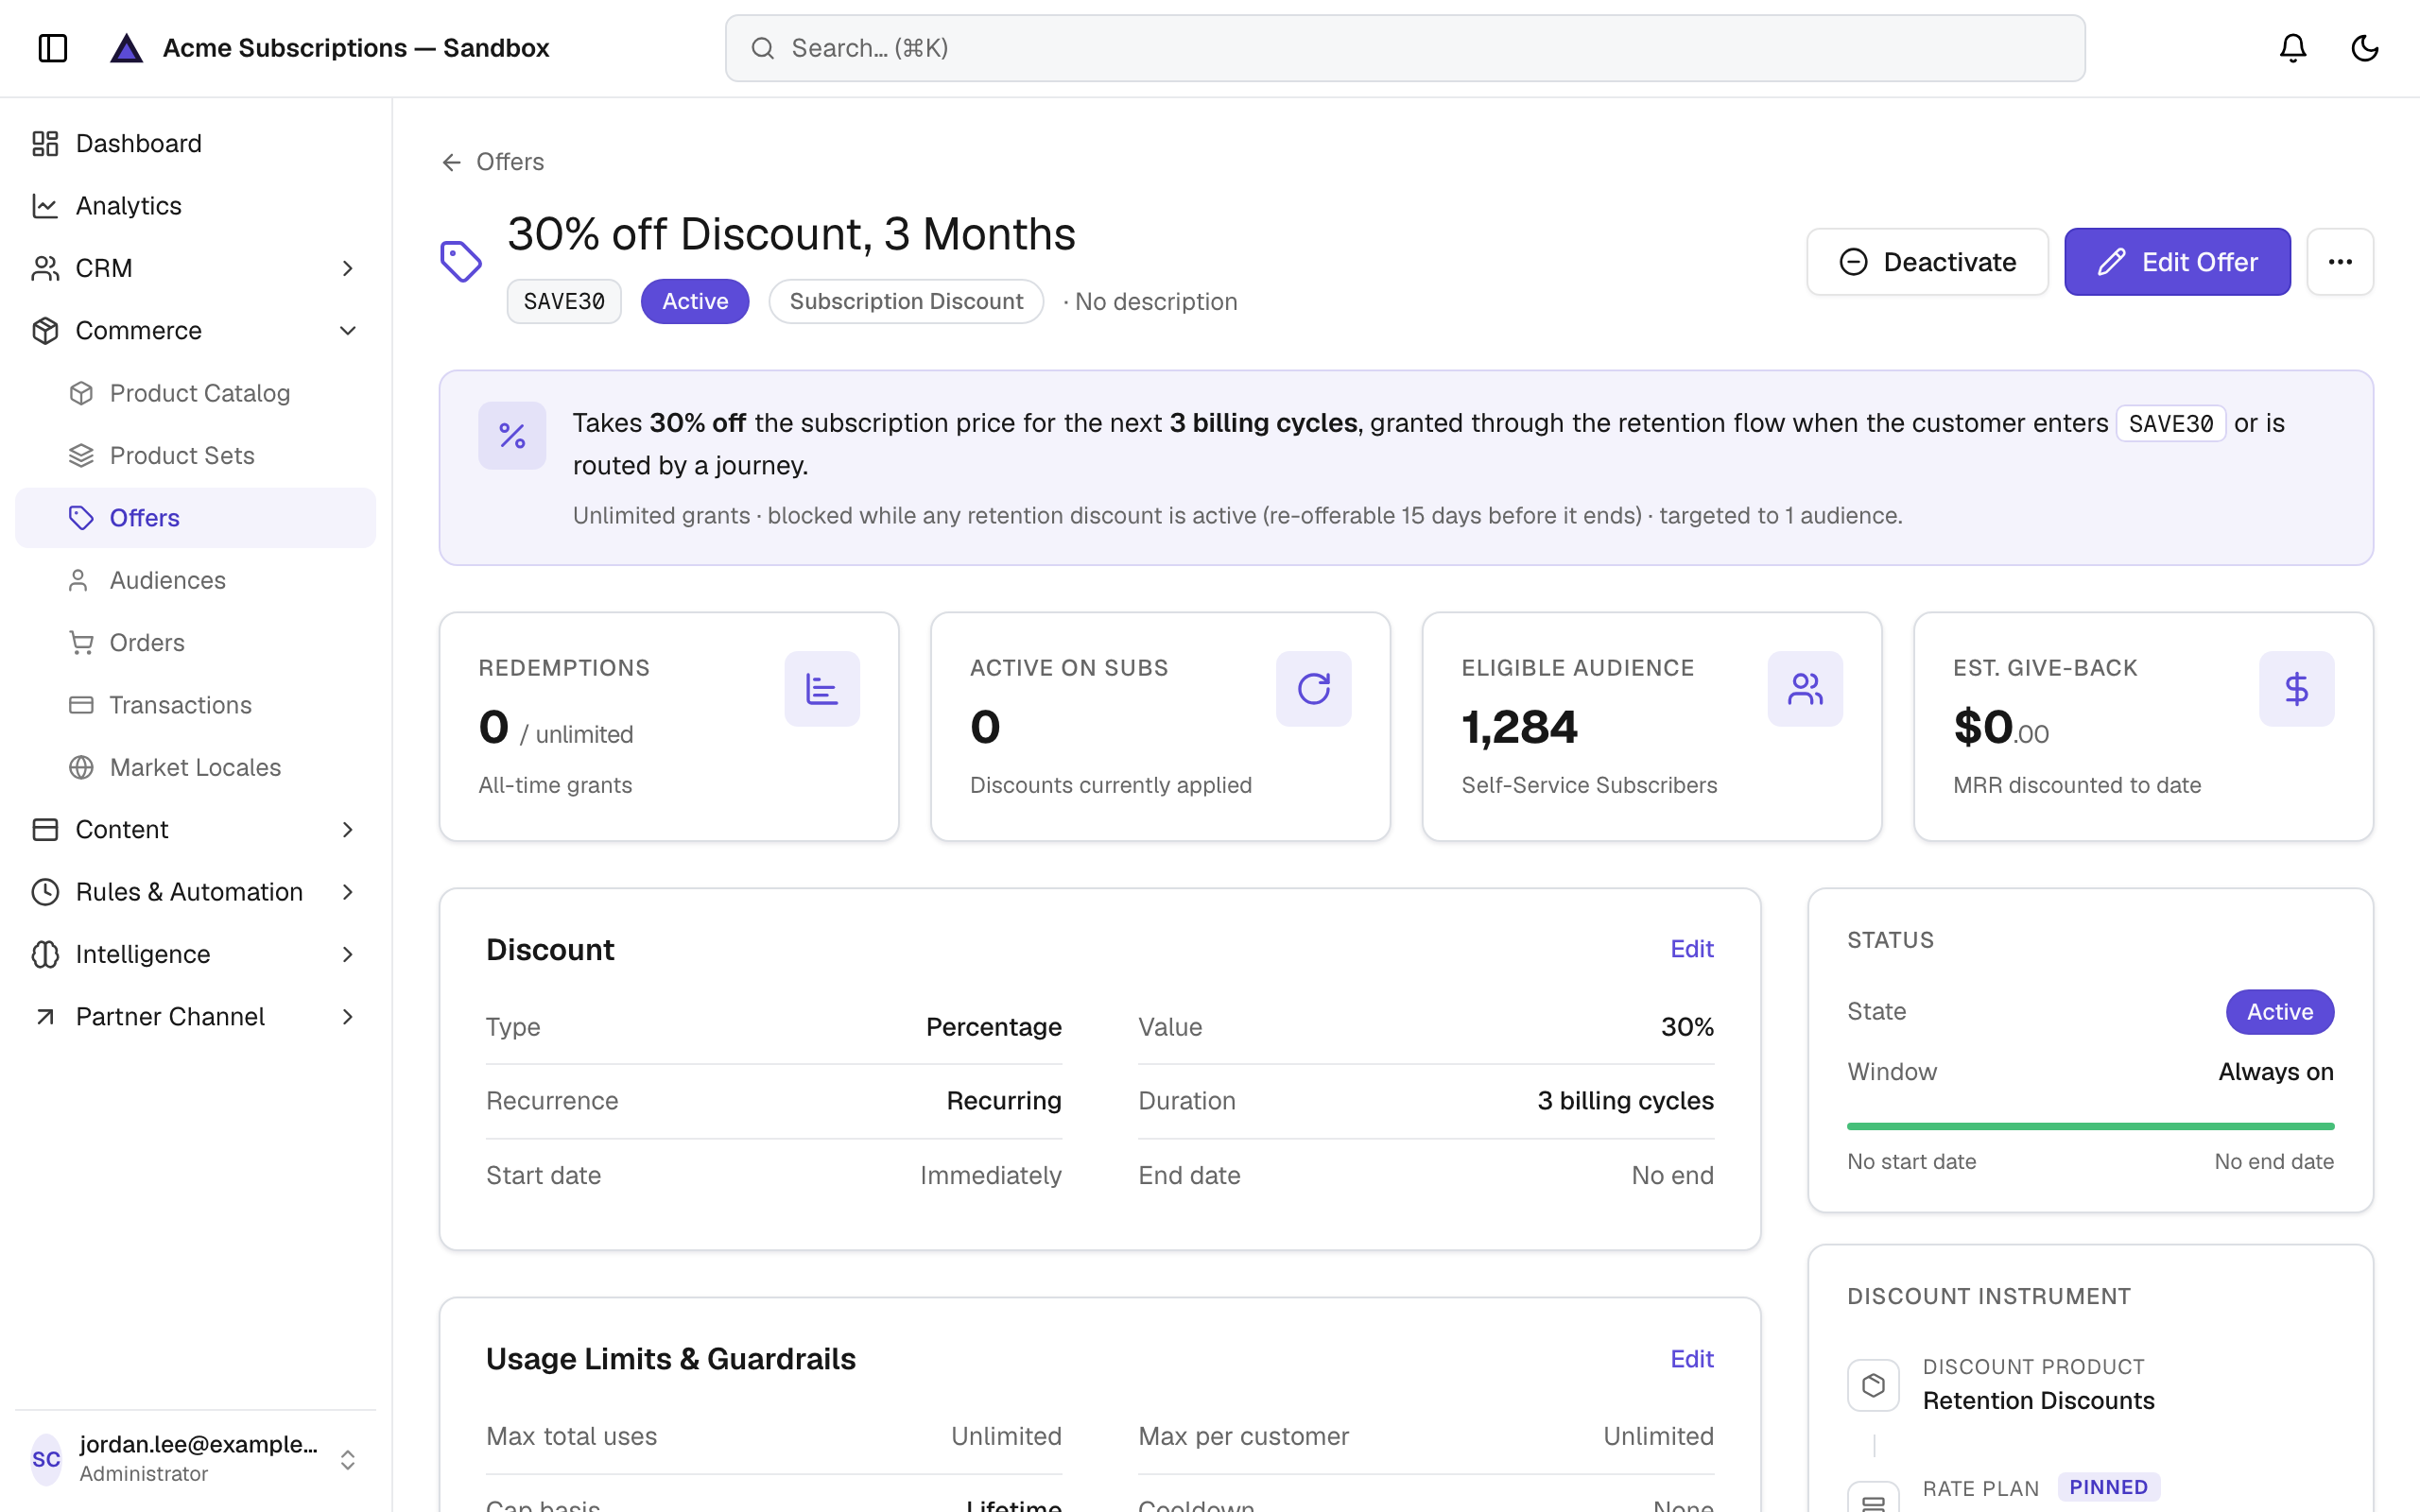Click the Est. Give-Back dollar icon
Screen dimensions: 2420x1512
[2296, 689]
